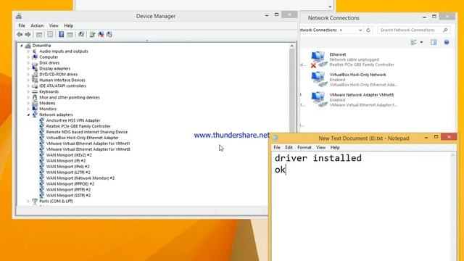Click the blue help icon in Network Connections
Image resolution: width=464 pixels, height=261 pixels.
(x=447, y=42)
